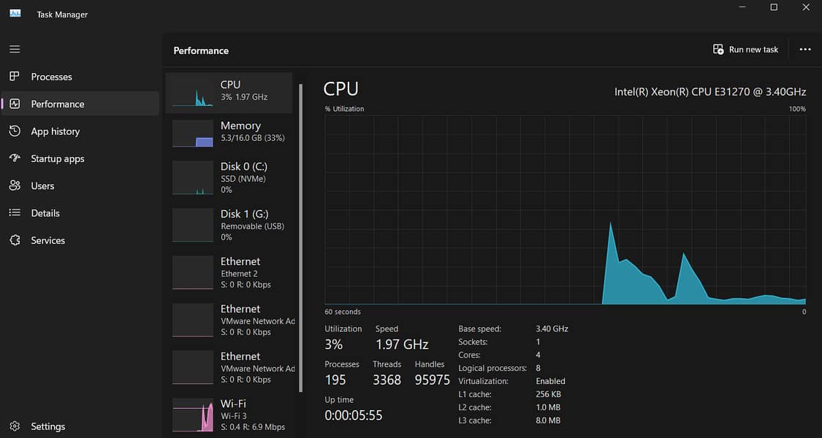
Task: Click the CPU 3% 1.97 GHz entry
Action: click(229, 93)
